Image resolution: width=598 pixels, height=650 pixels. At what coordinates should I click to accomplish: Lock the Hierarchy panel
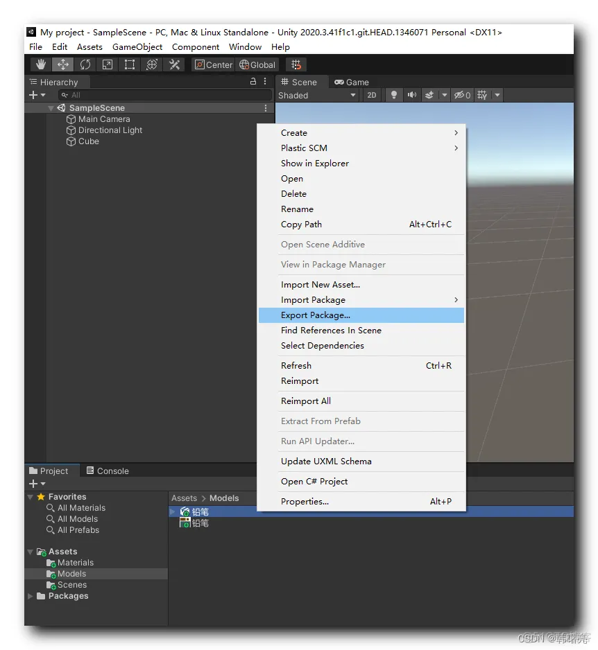(253, 81)
